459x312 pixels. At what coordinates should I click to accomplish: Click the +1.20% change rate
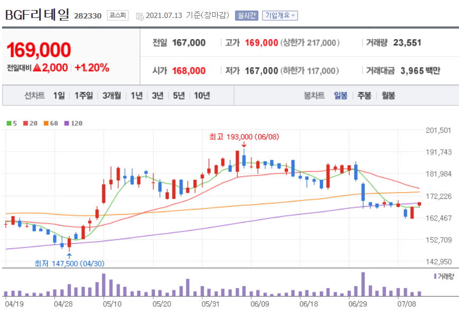[x=92, y=68]
